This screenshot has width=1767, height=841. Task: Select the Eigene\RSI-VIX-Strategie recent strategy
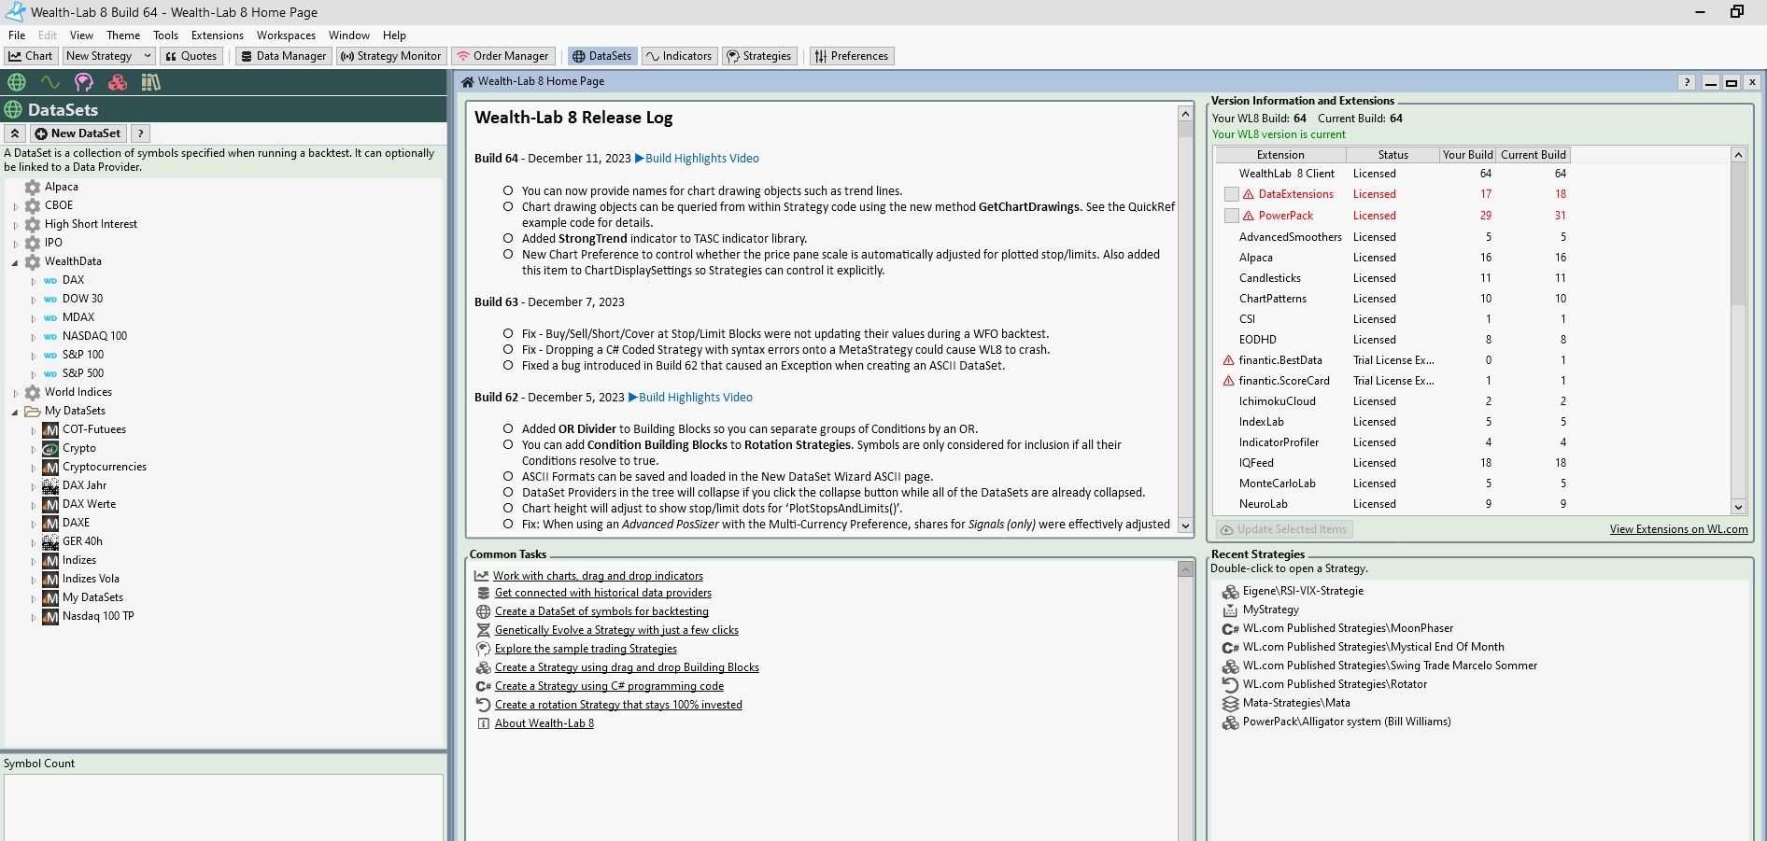click(1303, 591)
